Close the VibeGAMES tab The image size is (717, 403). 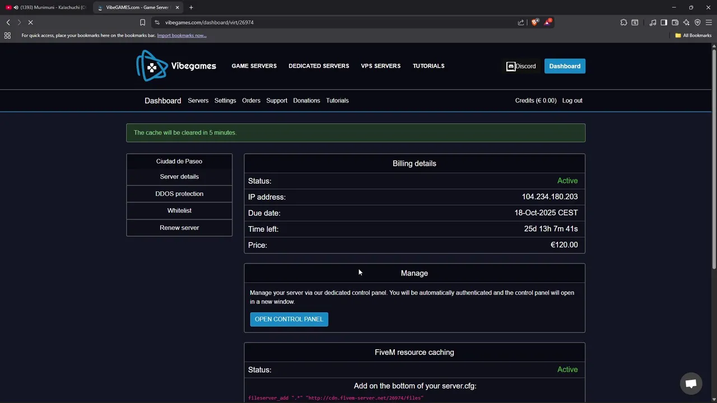(178, 7)
